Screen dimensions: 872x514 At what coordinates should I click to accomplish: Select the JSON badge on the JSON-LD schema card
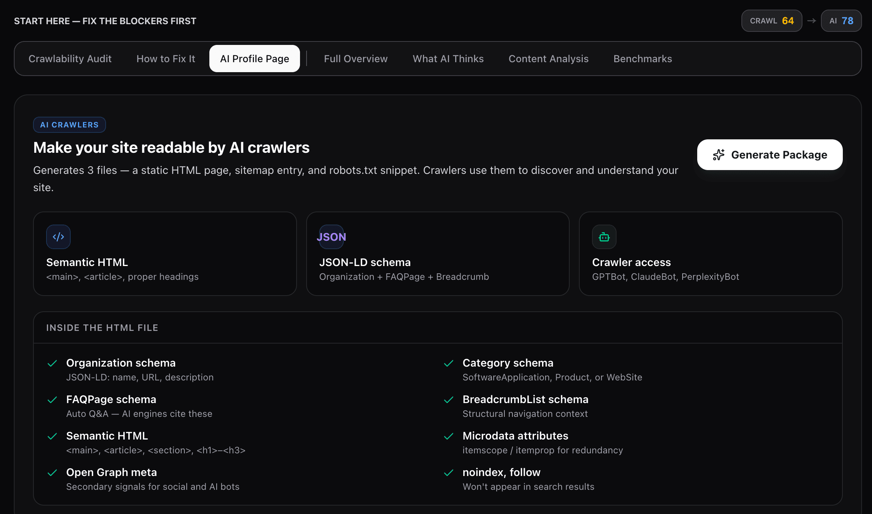tap(331, 237)
